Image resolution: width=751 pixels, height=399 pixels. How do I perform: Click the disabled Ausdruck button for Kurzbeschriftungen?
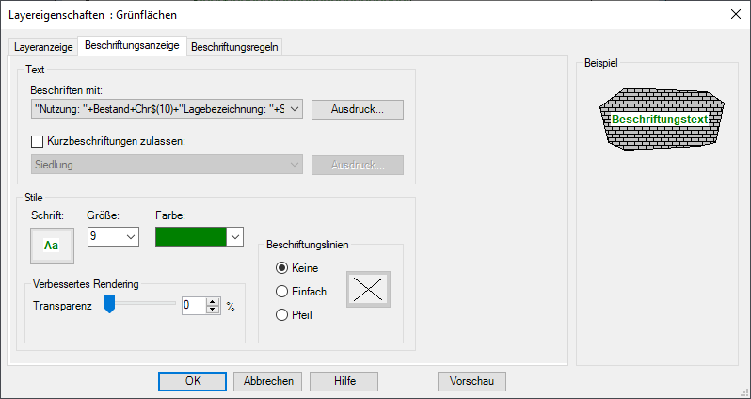pos(358,165)
